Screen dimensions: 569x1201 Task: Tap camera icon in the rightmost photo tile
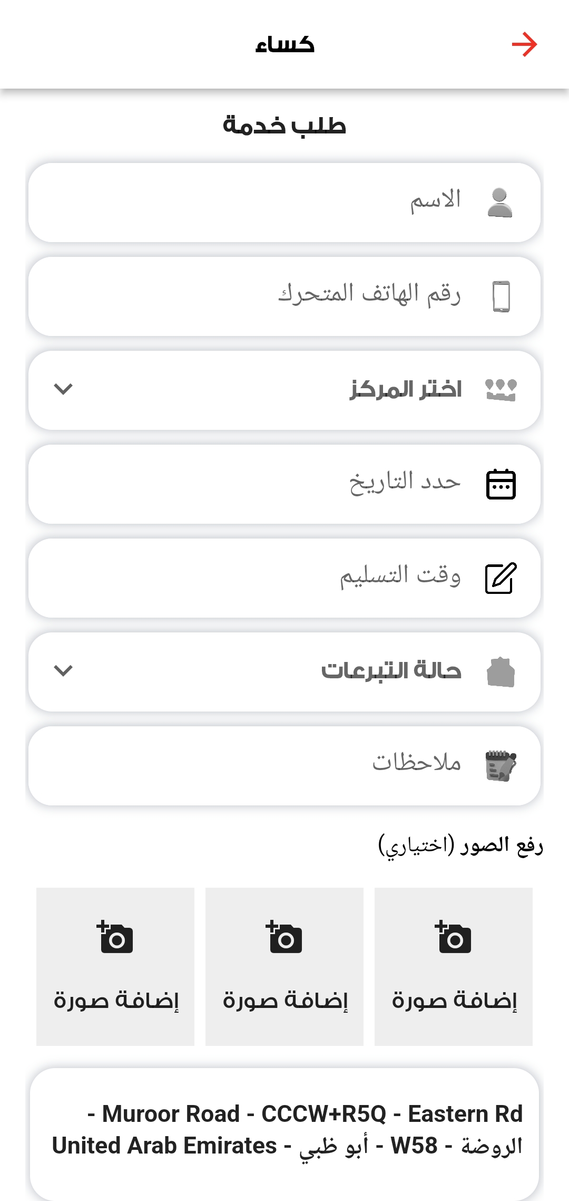click(453, 937)
